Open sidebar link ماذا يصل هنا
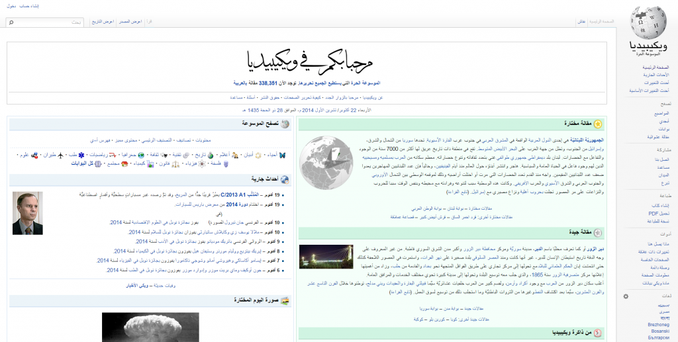The width and height of the screenshot is (678, 342). (658, 244)
